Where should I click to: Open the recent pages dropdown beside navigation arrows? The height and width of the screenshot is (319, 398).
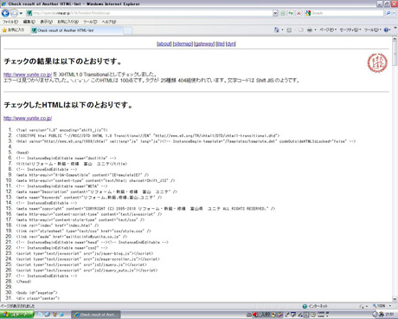21,13
